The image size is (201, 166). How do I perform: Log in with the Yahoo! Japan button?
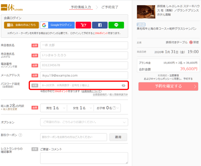click(83, 25)
